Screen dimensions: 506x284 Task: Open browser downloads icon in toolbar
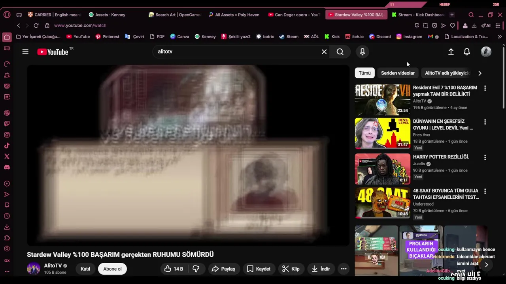[474, 25]
